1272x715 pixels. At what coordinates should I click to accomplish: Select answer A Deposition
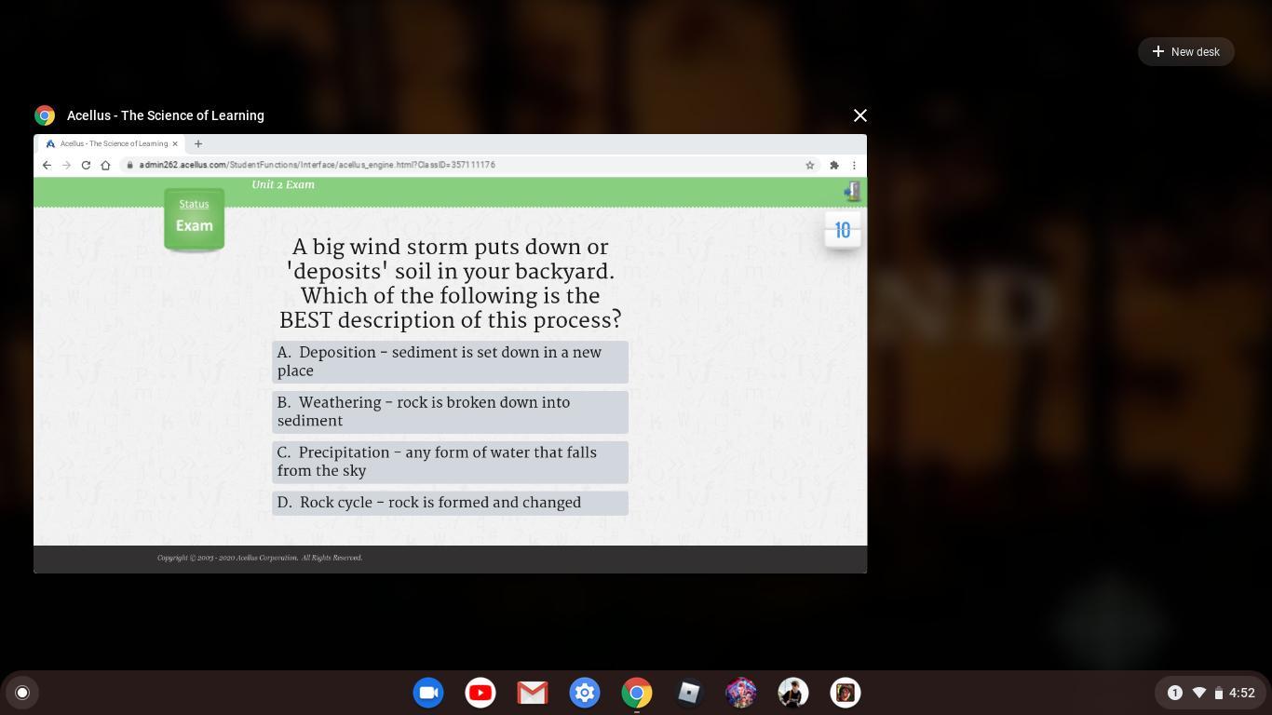tap(450, 361)
